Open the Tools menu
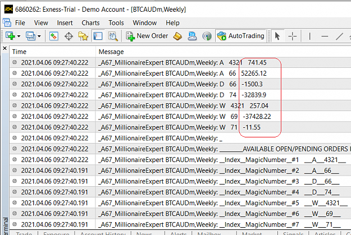Screen dimensions: 351x235 click(x=116, y=23)
